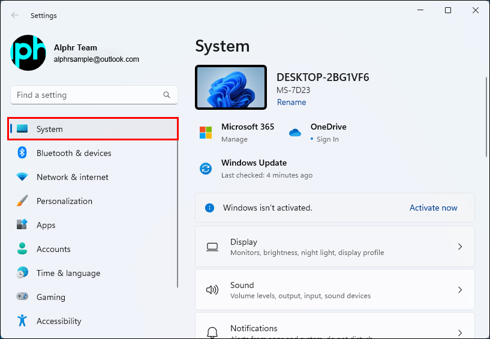Click the OneDrive cloud icon
This screenshot has height=339, width=490.
(295, 133)
